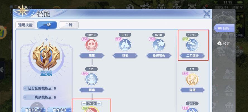
Task: Close the skill window with X
Action: pyautogui.click(x=207, y=14)
